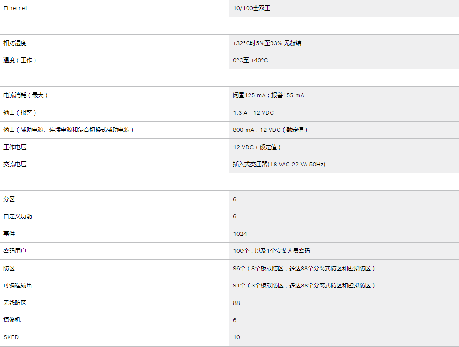Screen dimensions: 459x347
Task: Click the 1.3 A，12 VDC value
Action: tap(253, 113)
